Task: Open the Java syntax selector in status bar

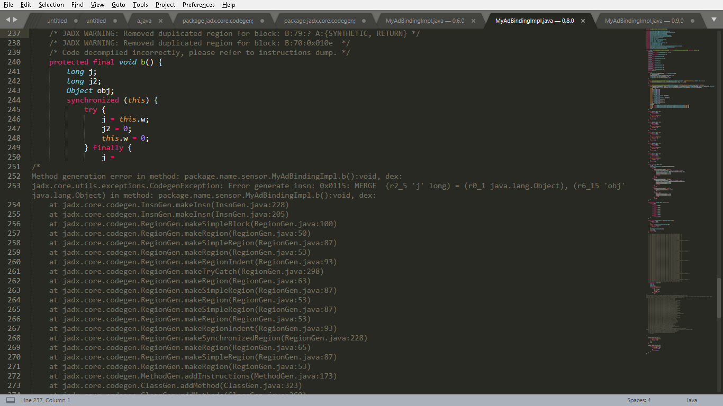Action: pos(692,400)
